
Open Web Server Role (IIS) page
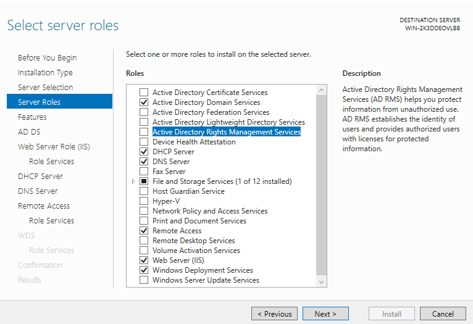pos(54,146)
